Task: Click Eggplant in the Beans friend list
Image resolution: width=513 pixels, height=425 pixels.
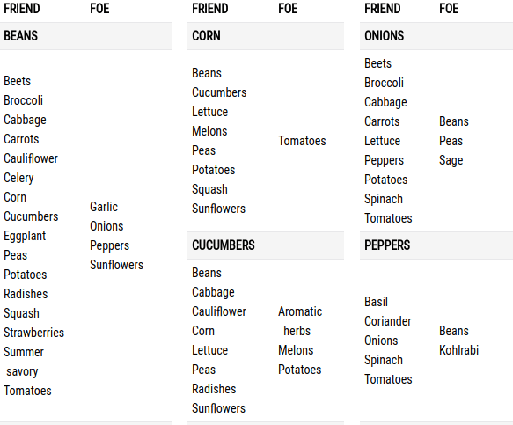Action: point(25,236)
